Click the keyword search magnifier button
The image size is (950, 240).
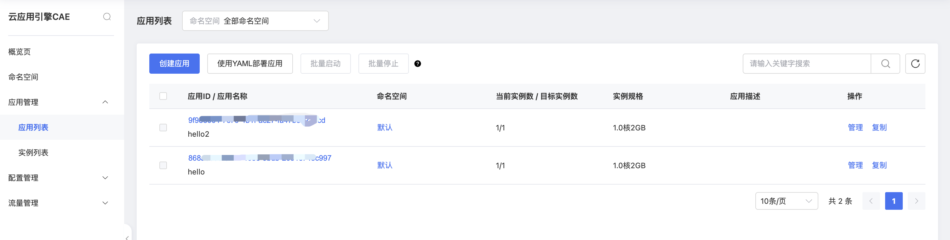pos(885,64)
